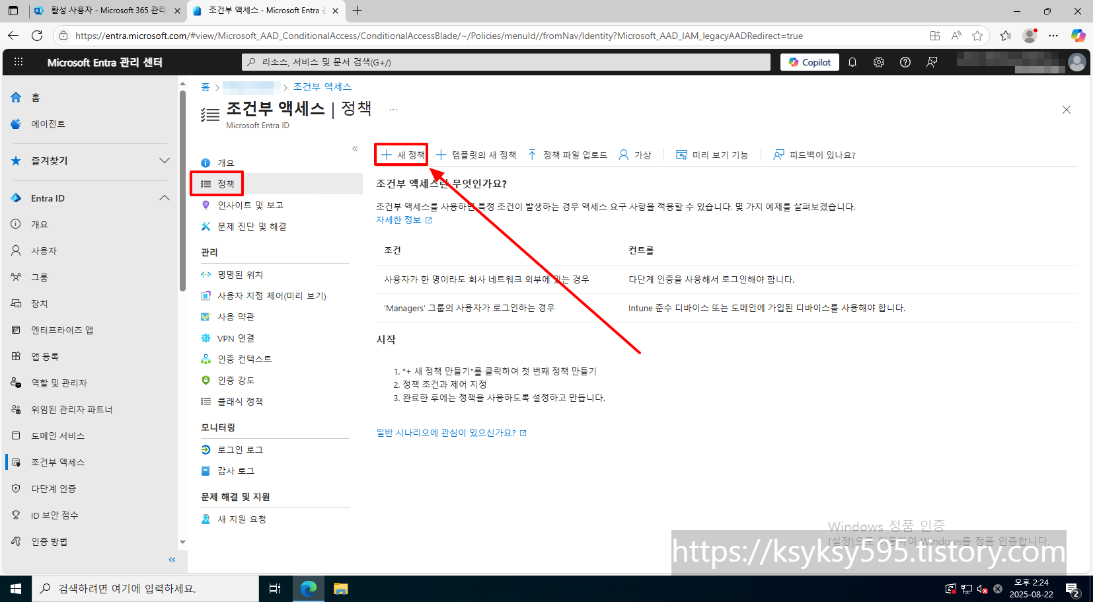Viewport: 1093px width, 602px height.
Task: Open a new browser tab
Action: pos(357,11)
